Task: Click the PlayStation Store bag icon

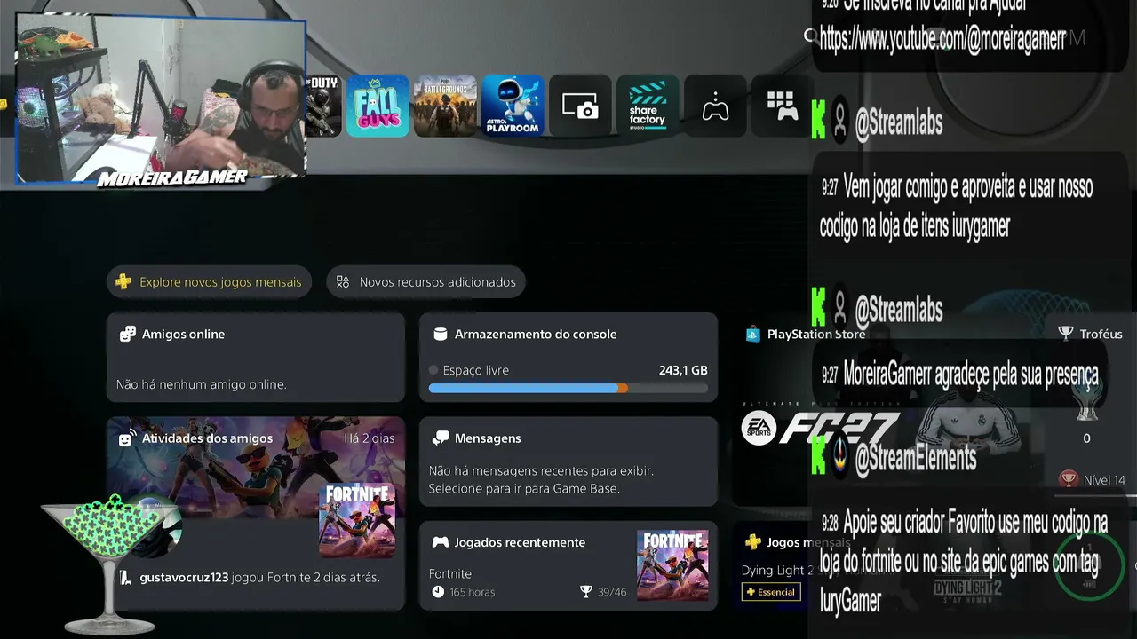Action: point(752,334)
